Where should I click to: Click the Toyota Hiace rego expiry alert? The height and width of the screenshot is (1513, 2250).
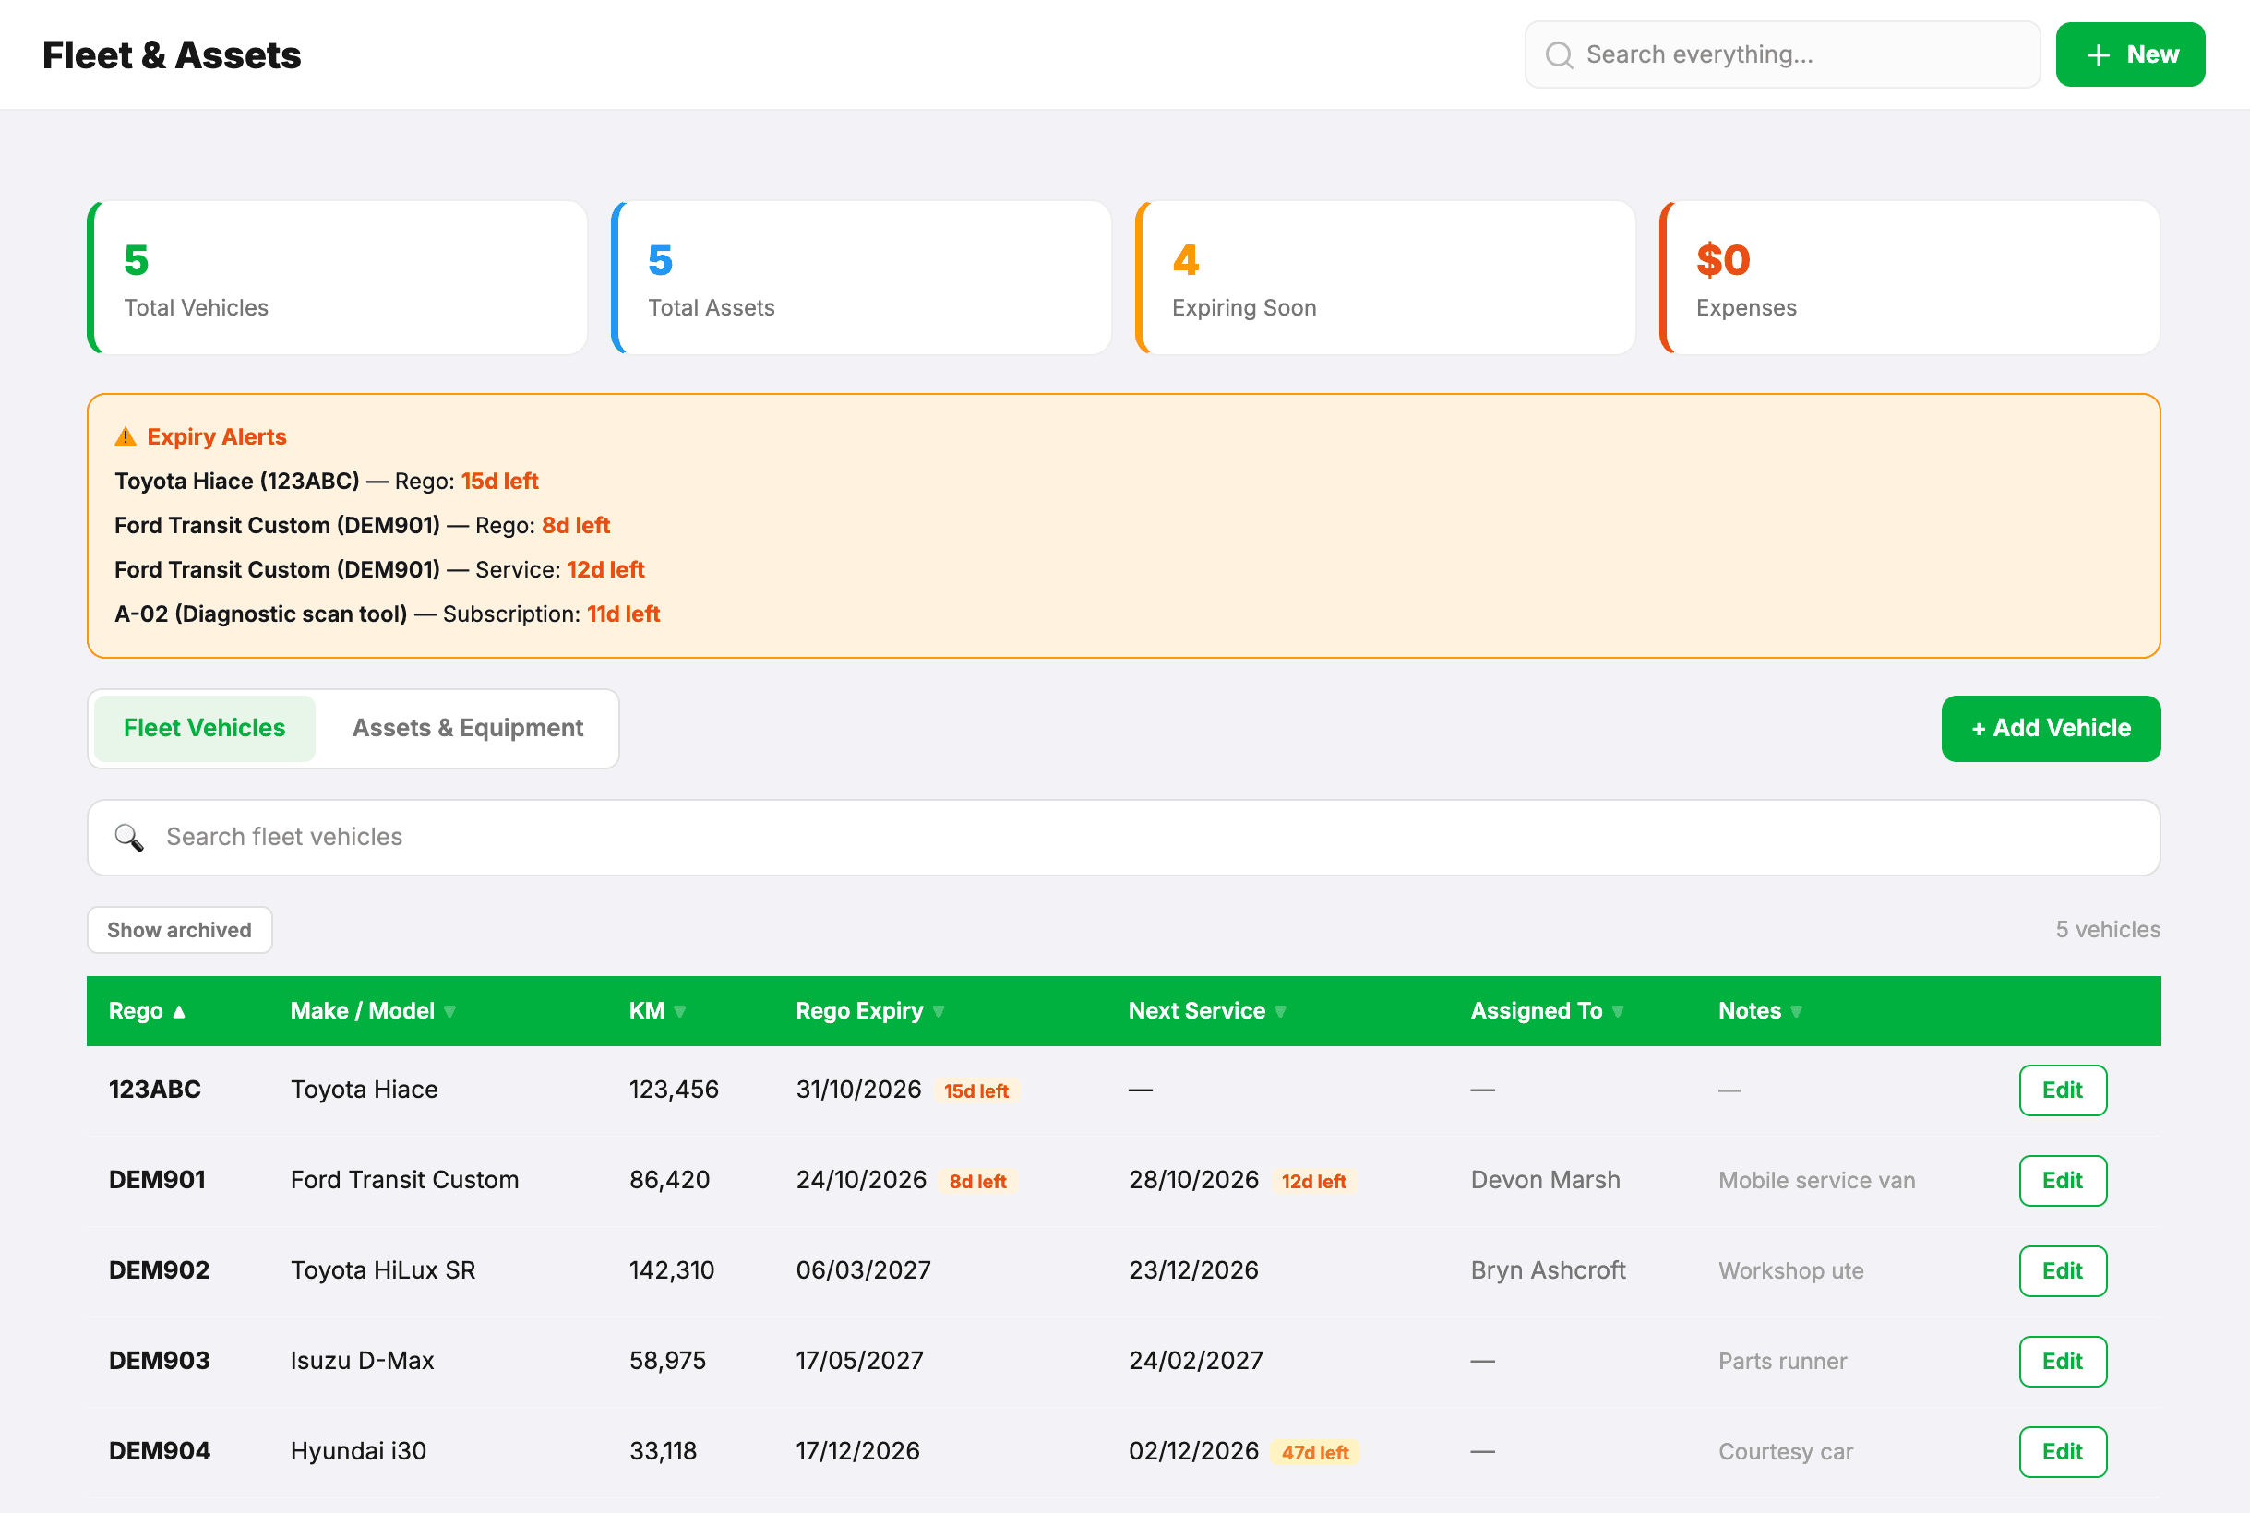coord(327,482)
